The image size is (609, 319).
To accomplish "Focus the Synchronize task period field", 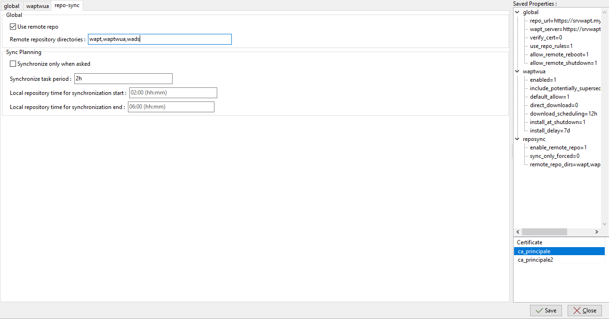I will pos(123,78).
